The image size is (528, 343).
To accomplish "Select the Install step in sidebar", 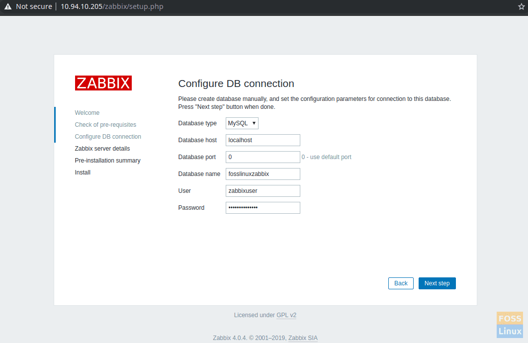I will click(x=83, y=172).
